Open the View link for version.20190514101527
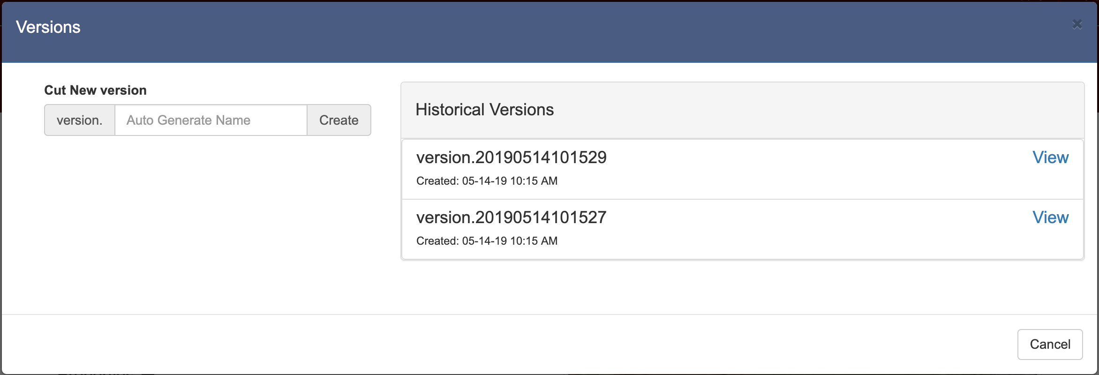1099x375 pixels. coord(1050,217)
